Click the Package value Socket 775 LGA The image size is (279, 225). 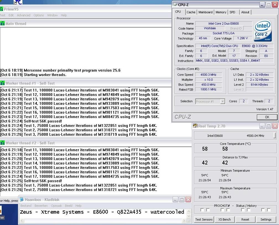[x=224, y=33]
